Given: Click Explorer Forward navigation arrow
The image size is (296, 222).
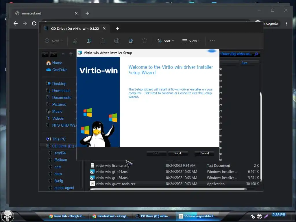Looking at the screenshot, I should [x=53, y=54].
